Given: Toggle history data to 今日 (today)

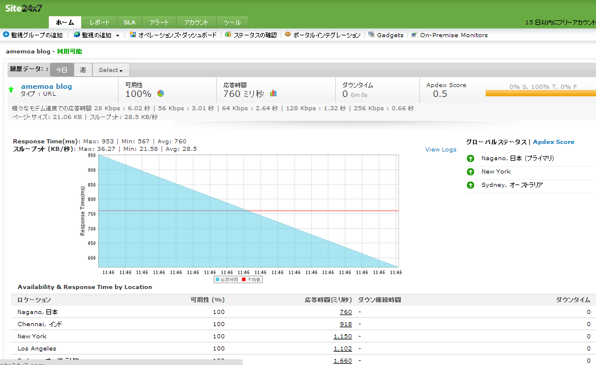Looking at the screenshot, I should coord(62,70).
